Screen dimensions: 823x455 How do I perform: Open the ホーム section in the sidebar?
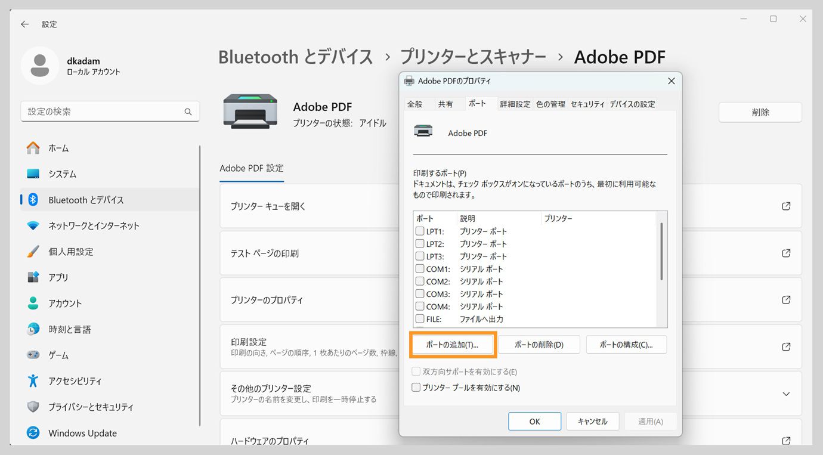33,148
